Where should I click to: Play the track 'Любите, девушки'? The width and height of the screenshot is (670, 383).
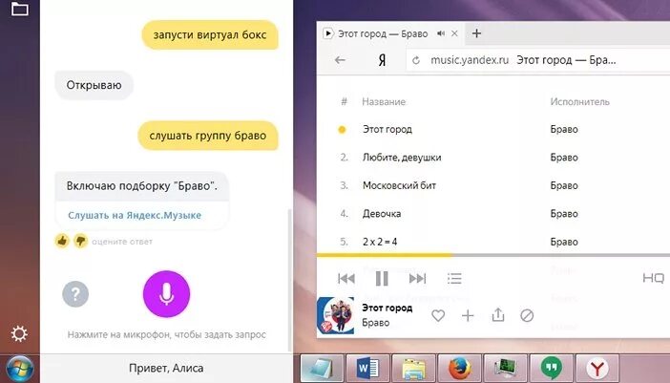[402, 158]
